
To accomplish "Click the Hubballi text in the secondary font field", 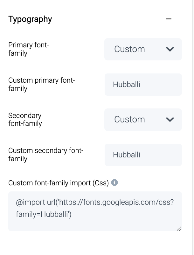I will click(x=127, y=155).
